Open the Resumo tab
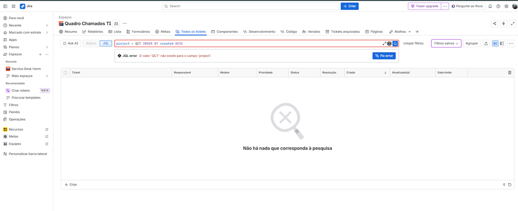Image resolution: width=518 pixels, height=211 pixels. 68,32
